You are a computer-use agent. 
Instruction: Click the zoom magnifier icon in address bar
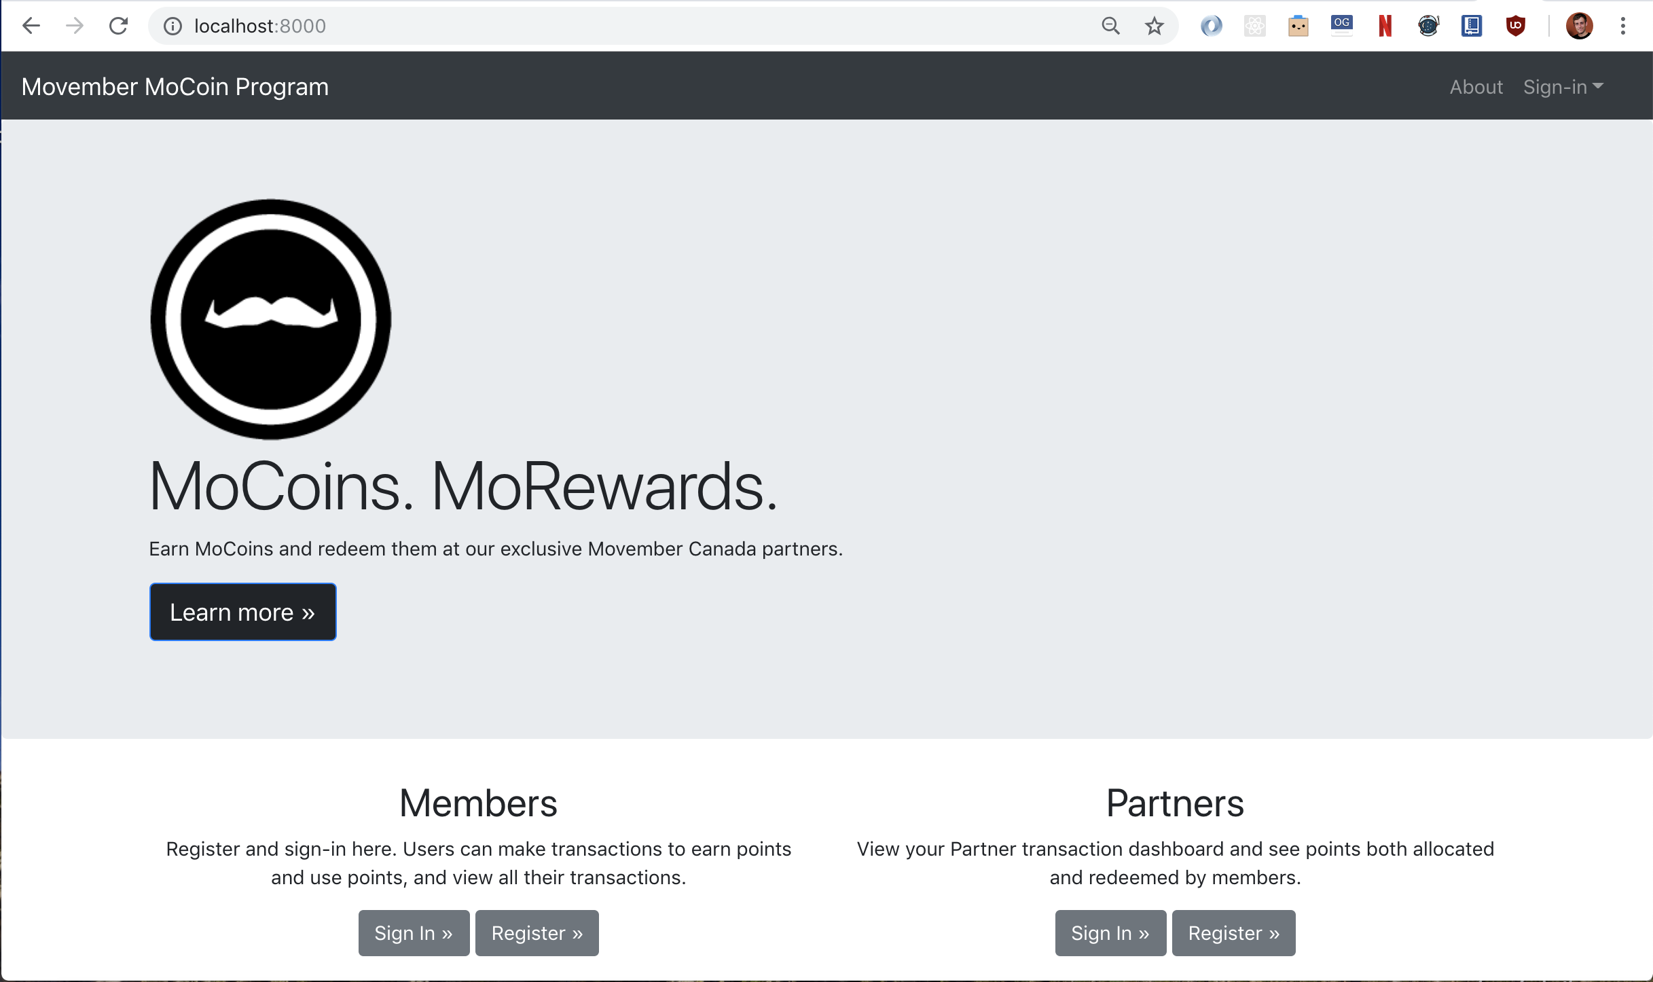[1110, 26]
